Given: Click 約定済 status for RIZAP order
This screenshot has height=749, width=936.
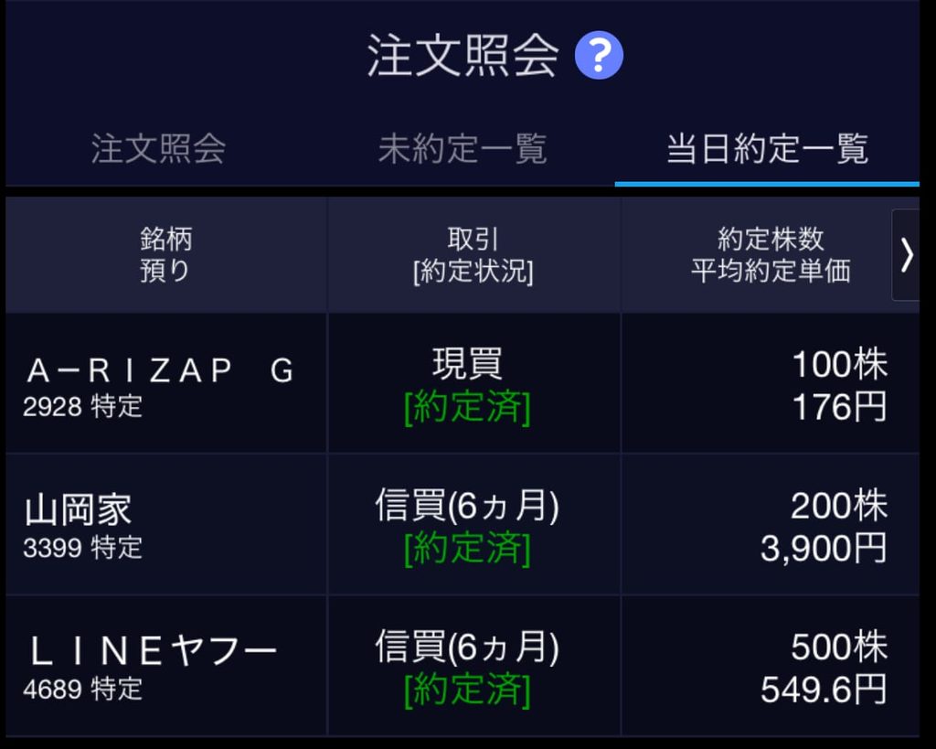Looking at the screenshot, I should [x=467, y=407].
